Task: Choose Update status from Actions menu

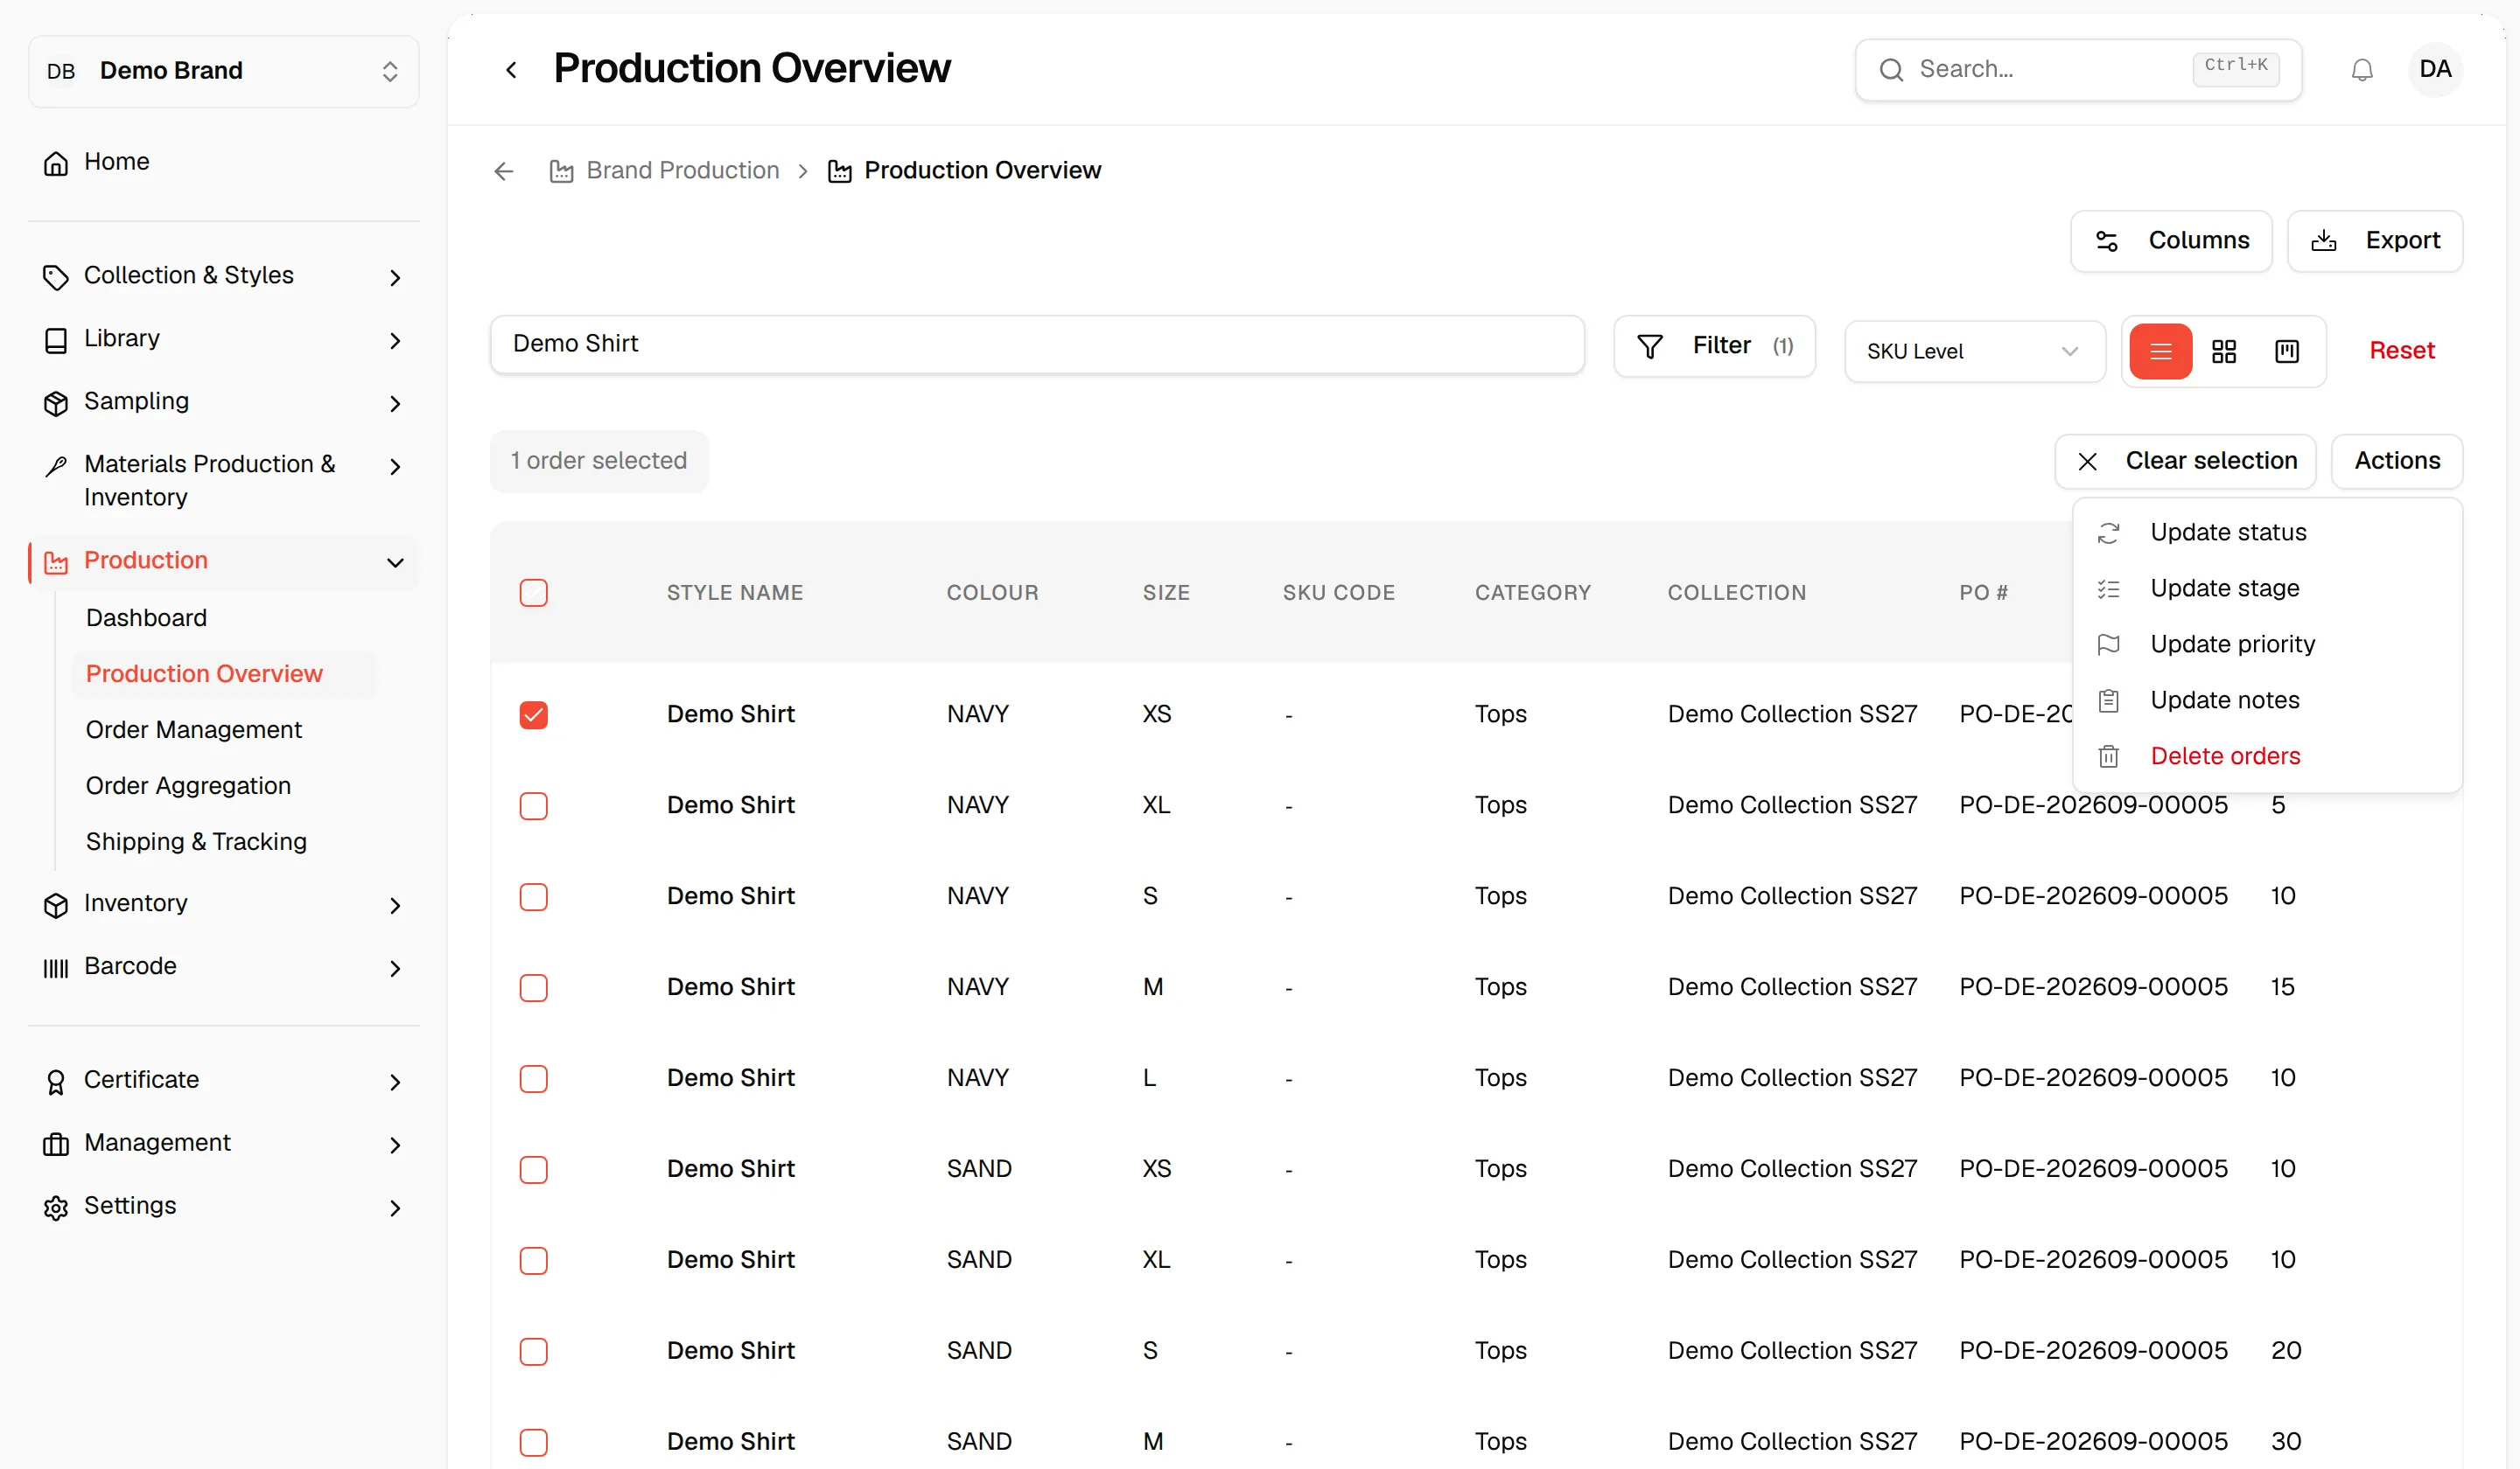Action: tap(2266, 533)
